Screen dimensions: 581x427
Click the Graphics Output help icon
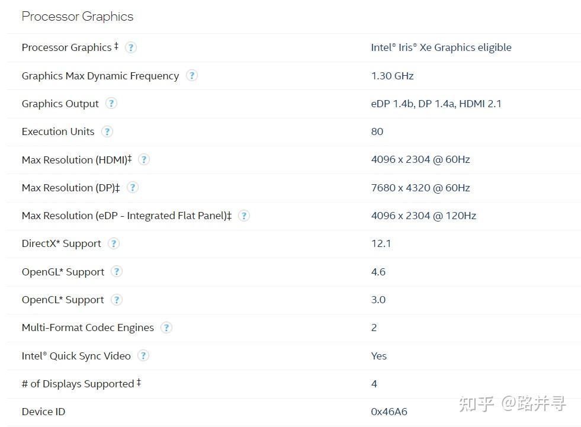pos(111,103)
